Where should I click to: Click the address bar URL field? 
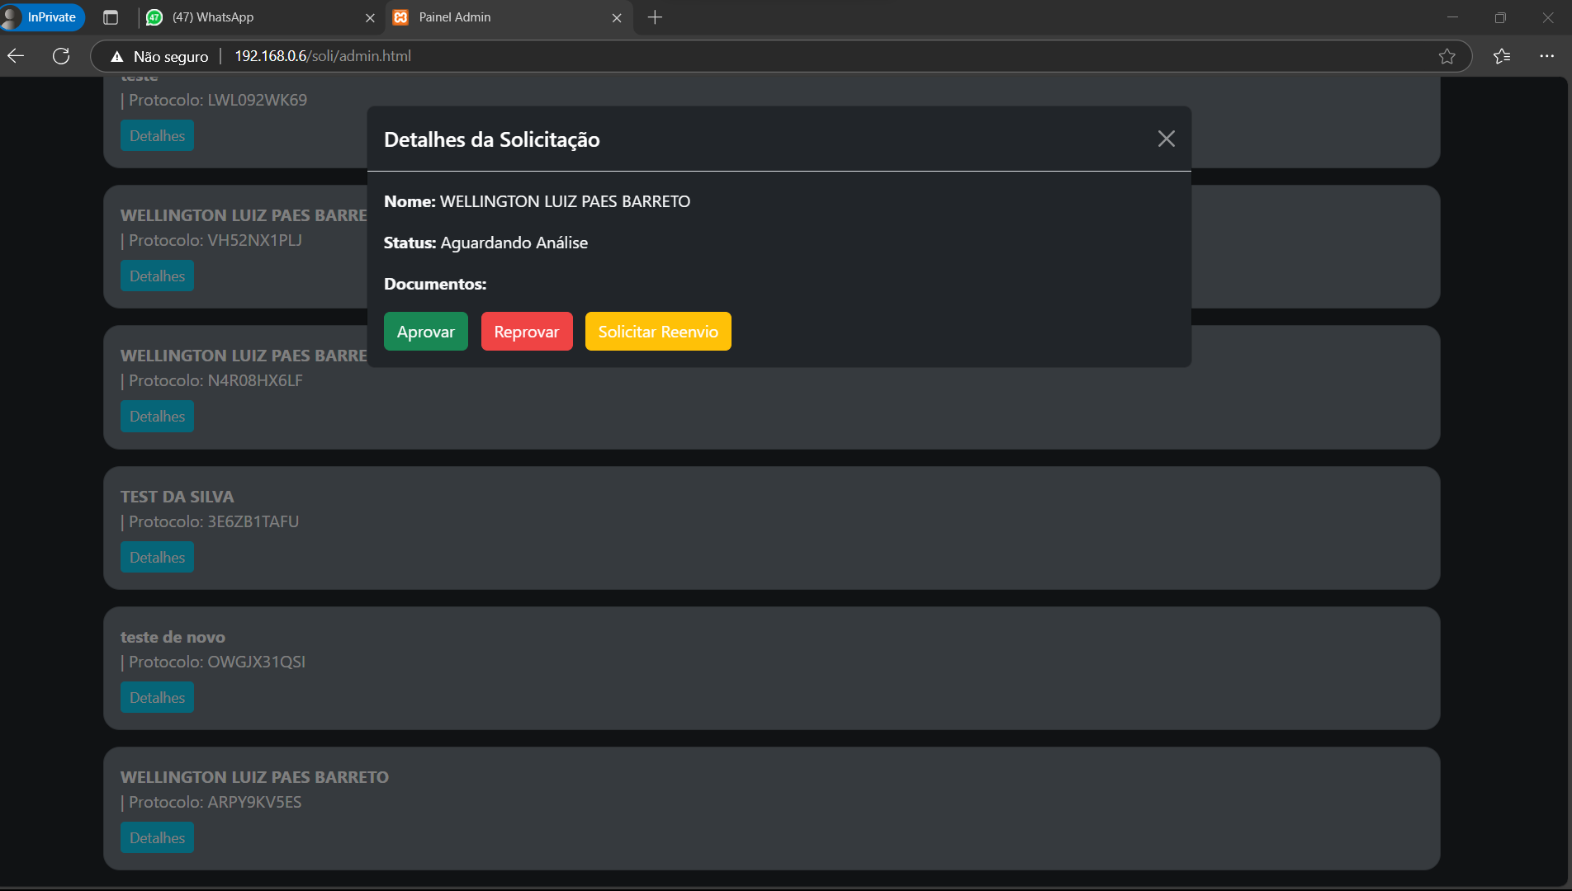point(743,56)
